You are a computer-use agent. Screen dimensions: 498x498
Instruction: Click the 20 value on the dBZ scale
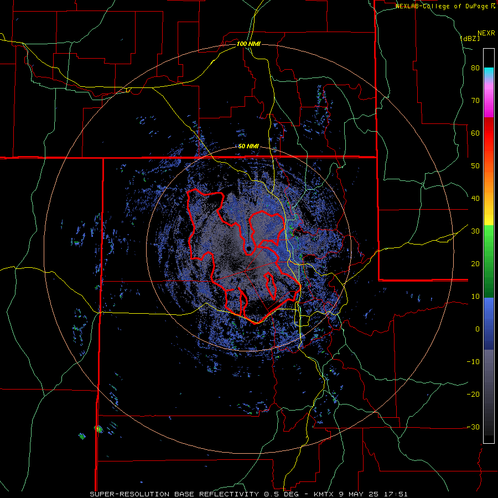[475, 264]
